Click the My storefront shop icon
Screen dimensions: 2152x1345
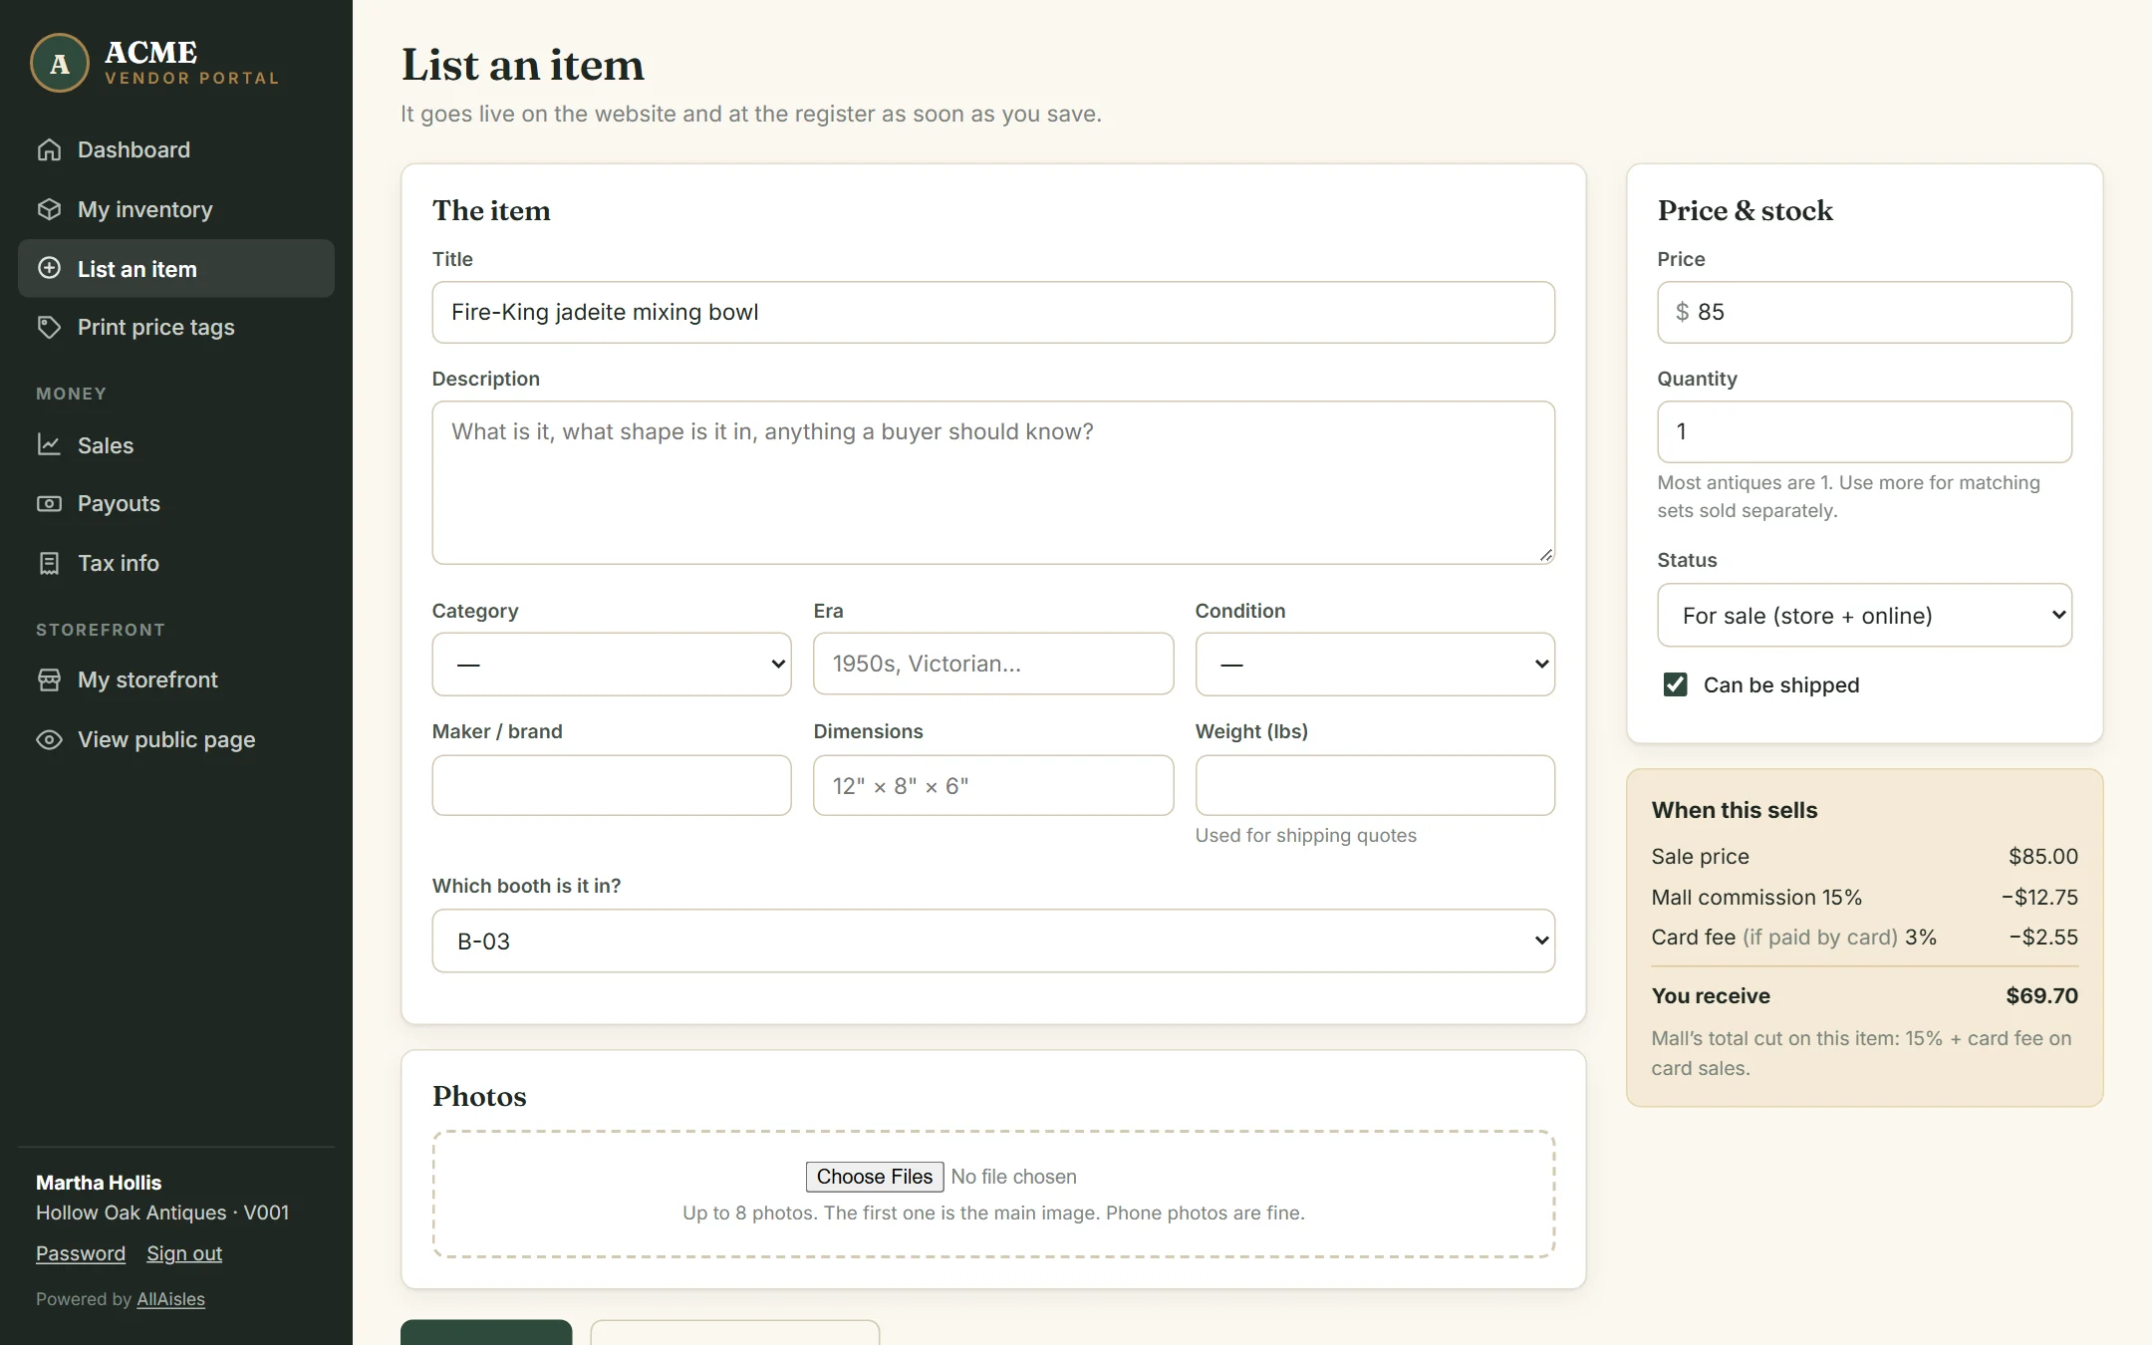coord(49,679)
